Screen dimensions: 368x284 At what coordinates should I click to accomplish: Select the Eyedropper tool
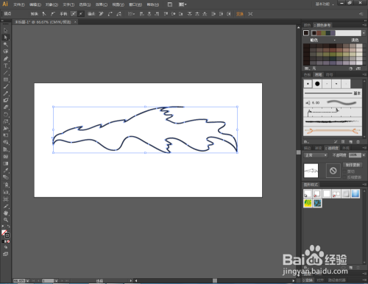click(x=6, y=171)
